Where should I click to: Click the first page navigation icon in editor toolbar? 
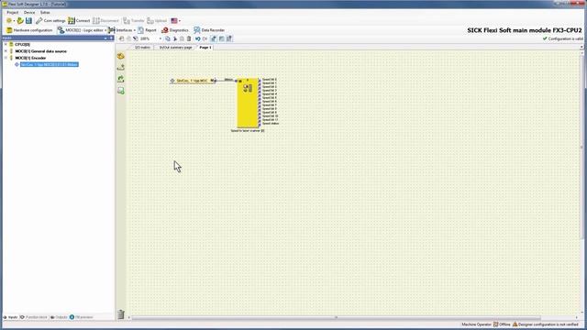click(x=121, y=38)
